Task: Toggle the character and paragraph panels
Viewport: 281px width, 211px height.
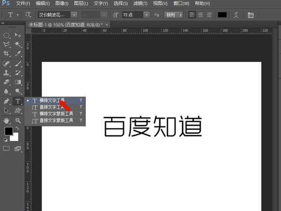Action: [x=251, y=15]
